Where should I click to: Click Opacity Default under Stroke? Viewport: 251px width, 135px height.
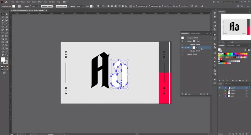pyautogui.click(x=195, y=44)
